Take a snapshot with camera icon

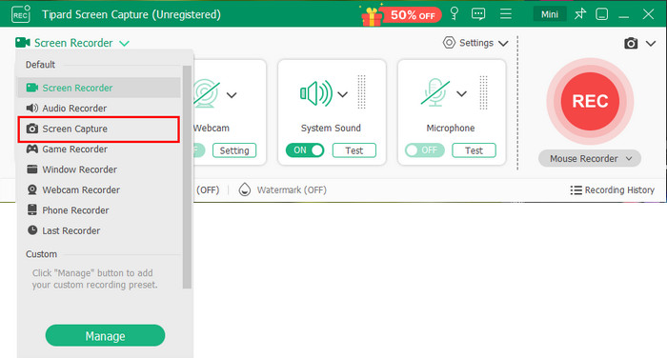pyautogui.click(x=631, y=43)
